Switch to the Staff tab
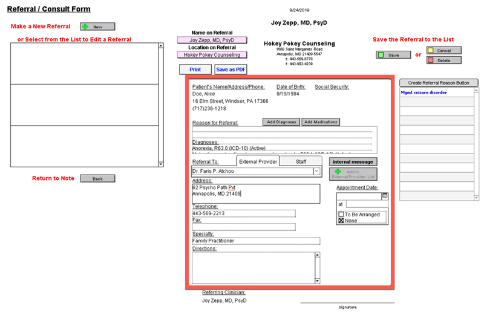Image resolution: width=484 pixels, height=313 pixels. [x=301, y=161]
